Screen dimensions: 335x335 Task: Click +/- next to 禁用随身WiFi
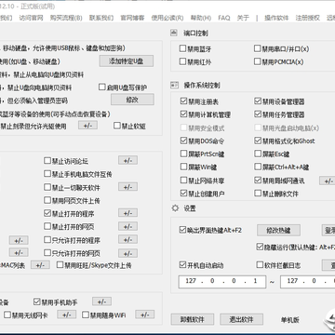click(x=145, y=315)
